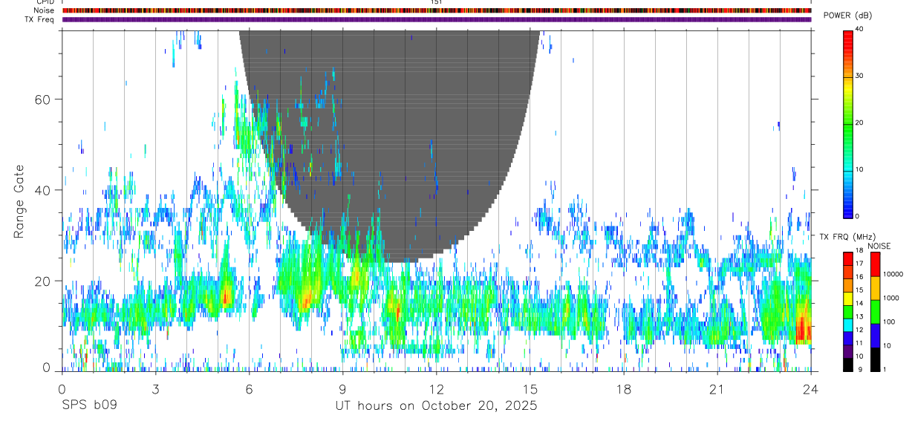
Task: Click the 'Range Gate' y-axis title
Action: click(19, 201)
